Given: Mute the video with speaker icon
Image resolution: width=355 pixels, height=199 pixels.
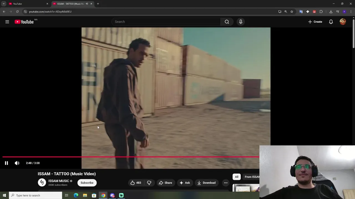Looking at the screenshot, I should click(17, 163).
